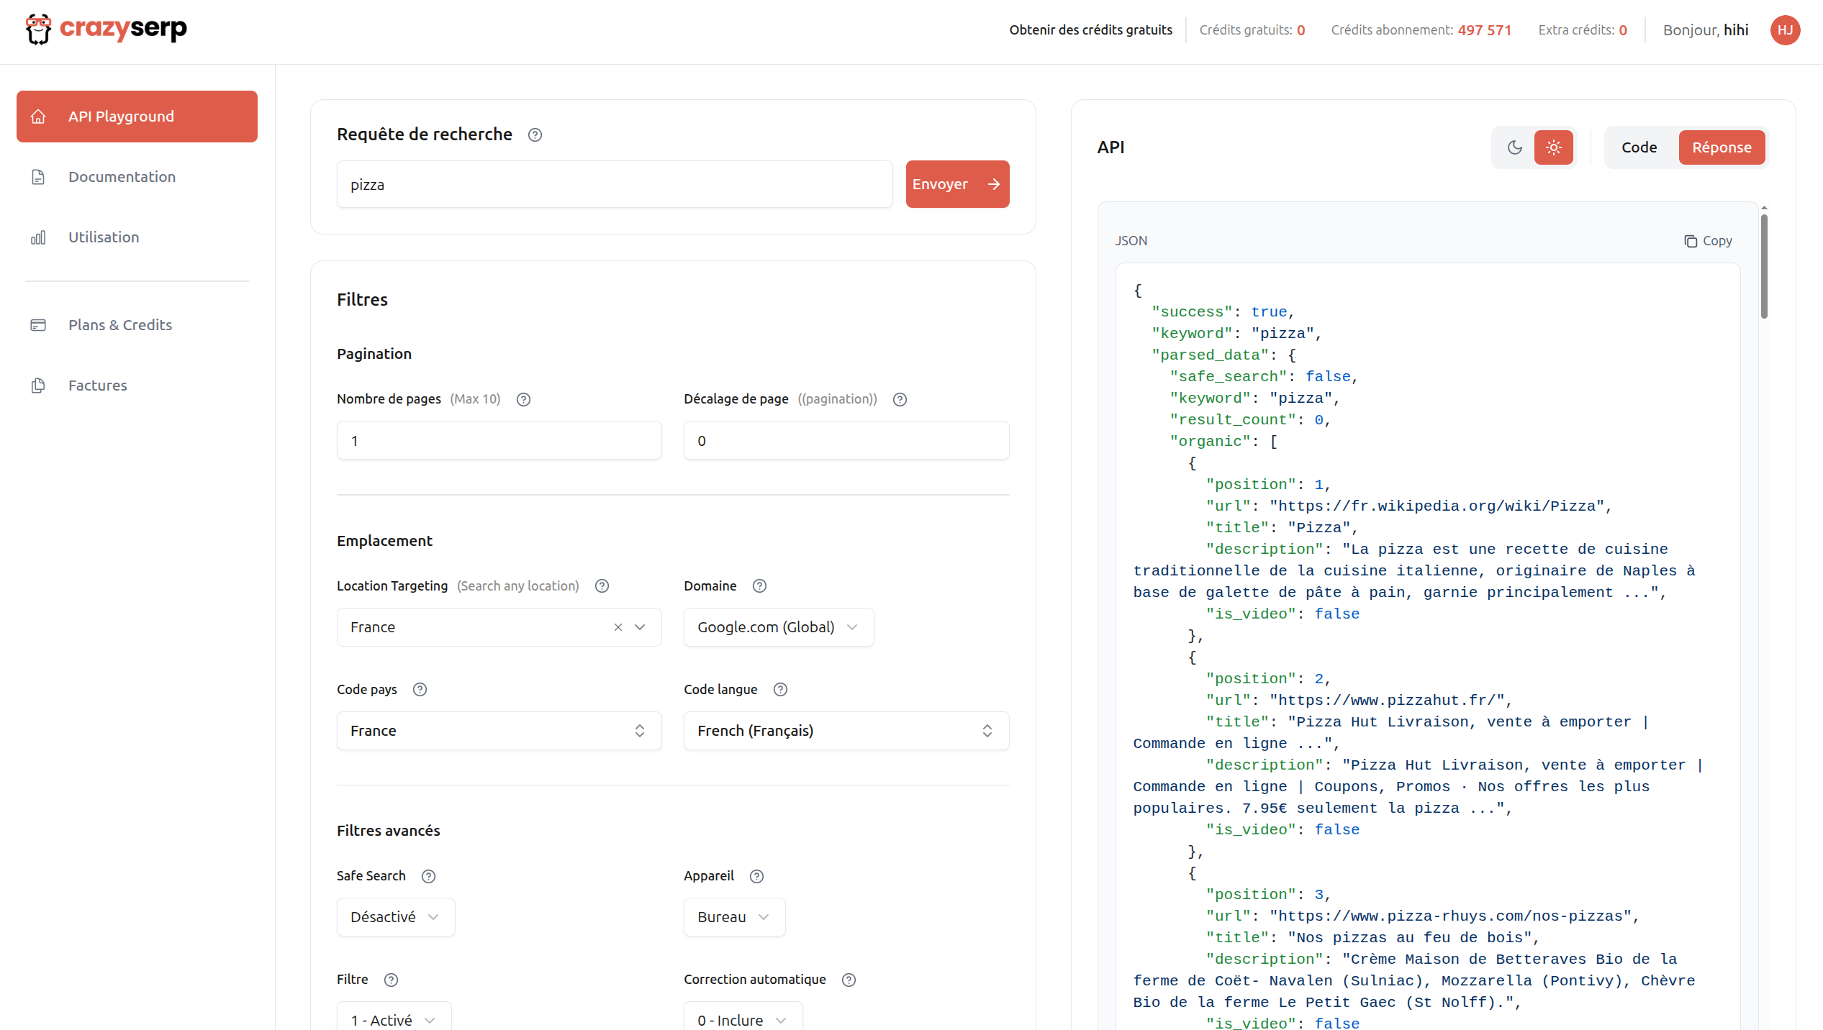Click help icon next to Domaine label

coord(759,586)
